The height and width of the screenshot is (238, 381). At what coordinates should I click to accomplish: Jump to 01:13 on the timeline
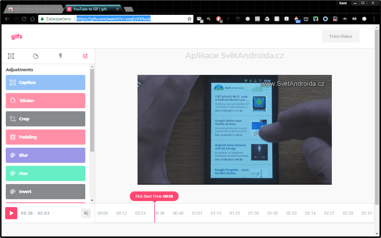coord(216,213)
